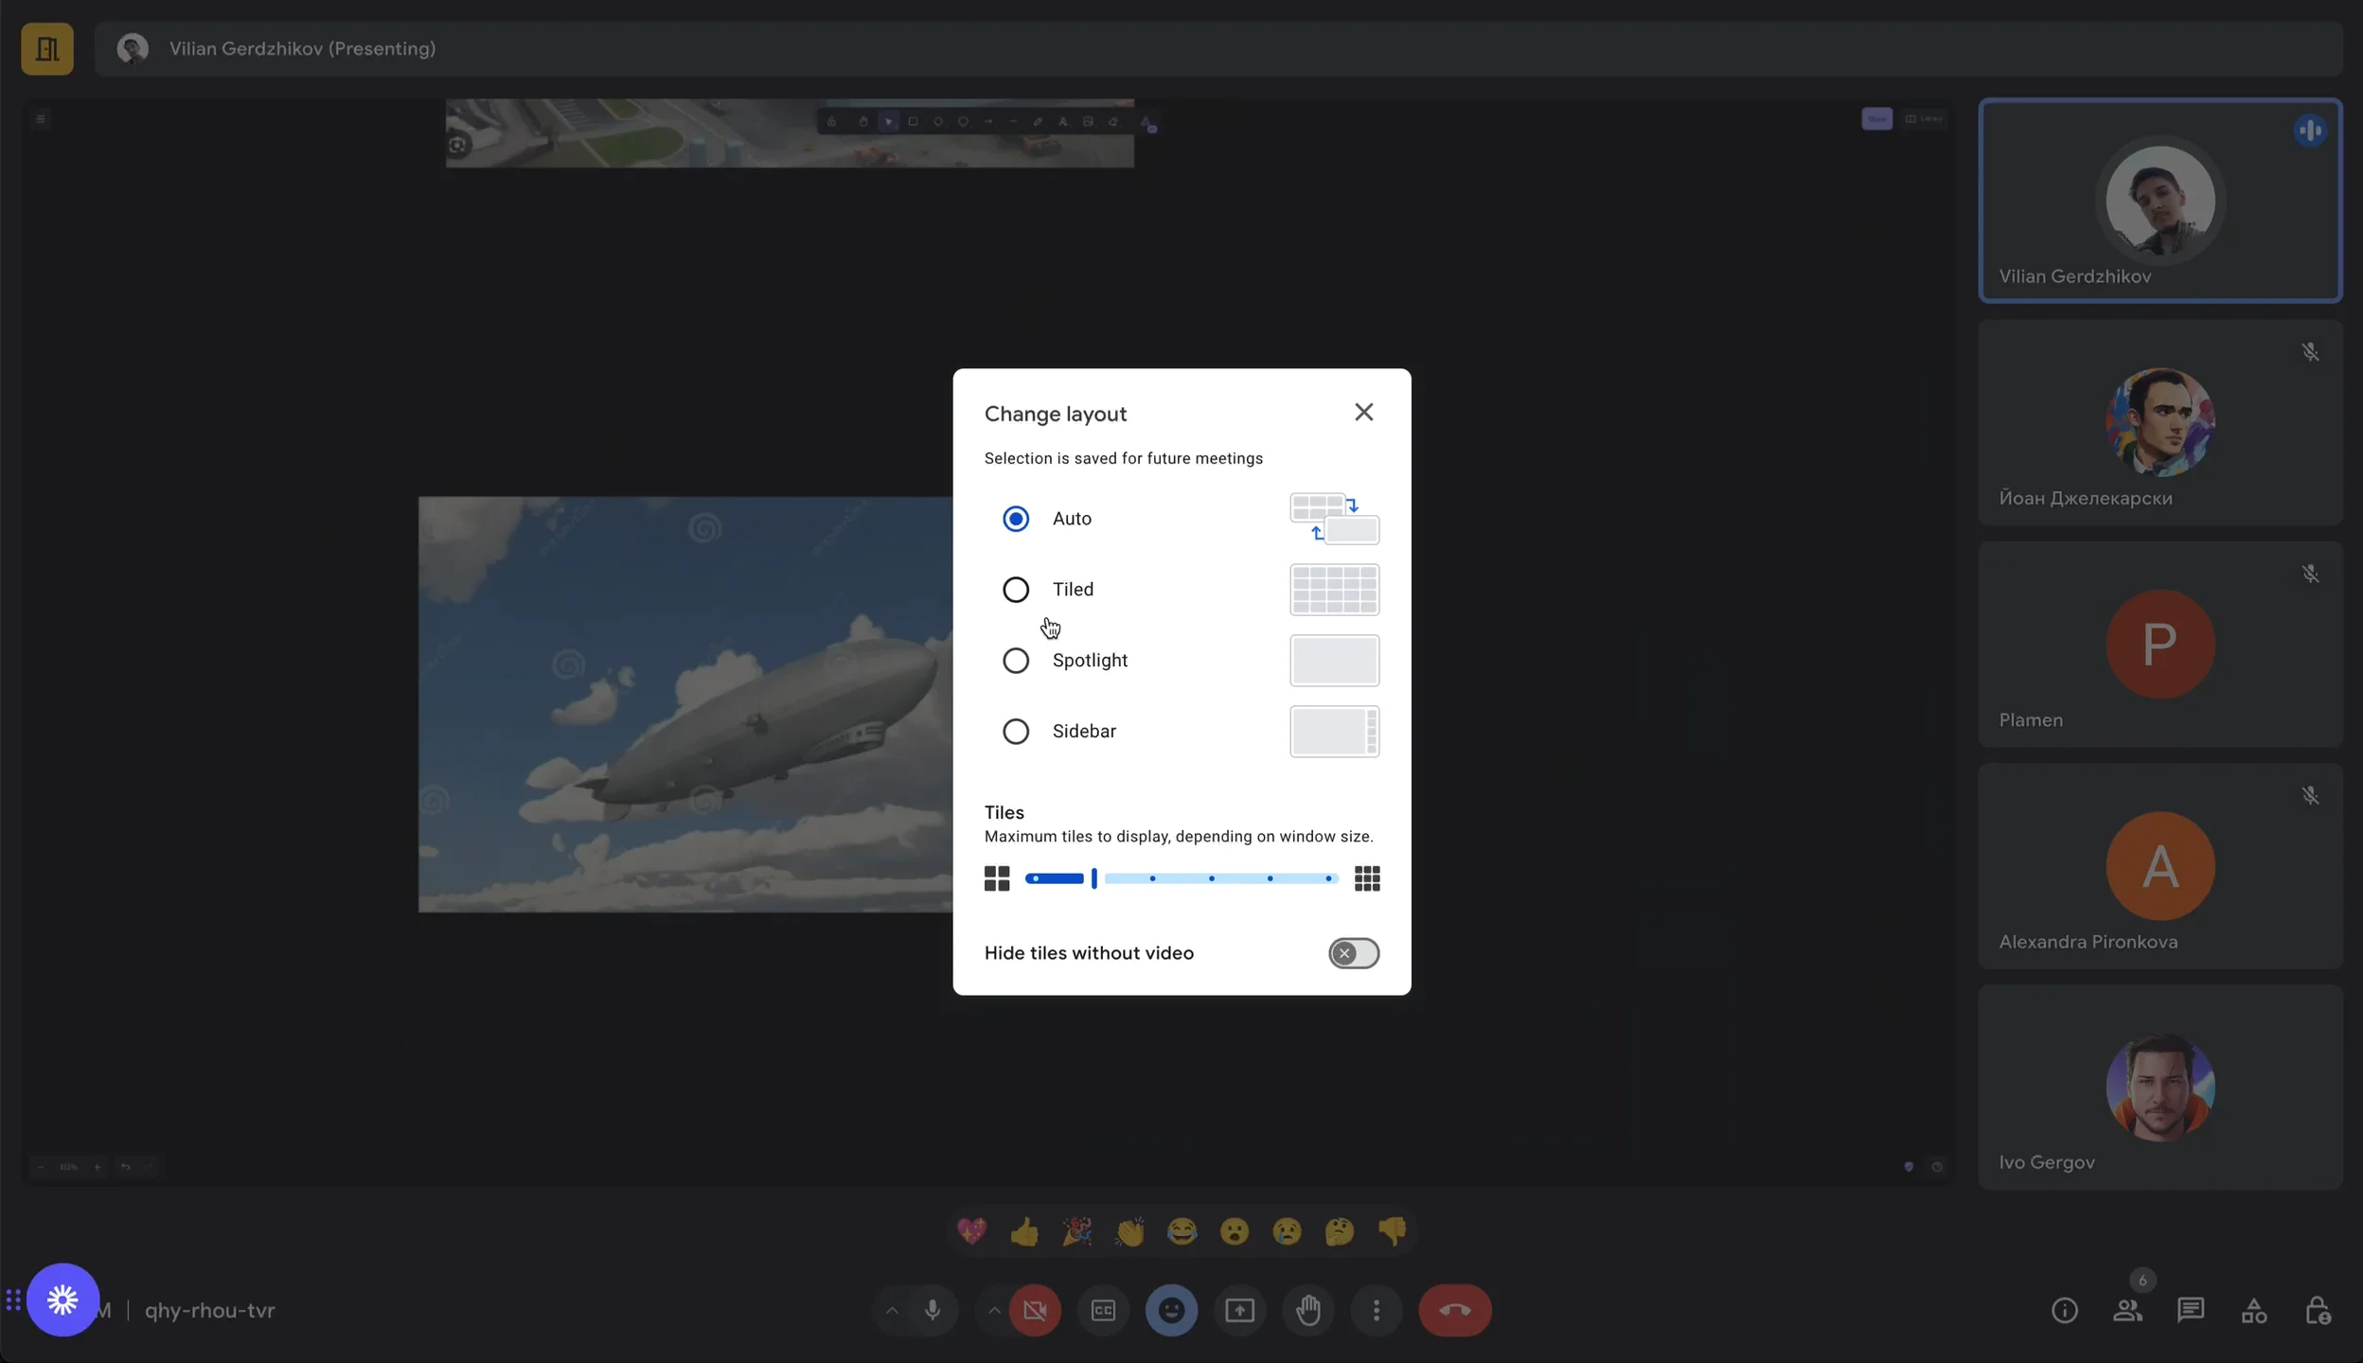Open the in-call chat panel
Viewport: 2363px width, 1363px height.
tap(2191, 1310)
